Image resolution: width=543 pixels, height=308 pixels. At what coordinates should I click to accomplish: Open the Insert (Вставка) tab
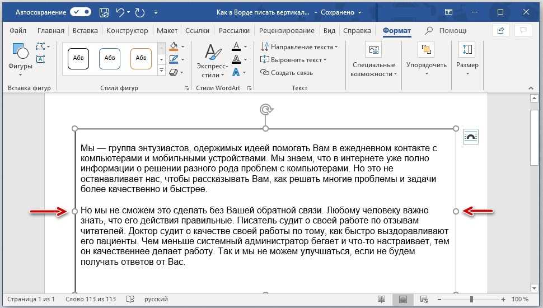[x=85, y=31]
